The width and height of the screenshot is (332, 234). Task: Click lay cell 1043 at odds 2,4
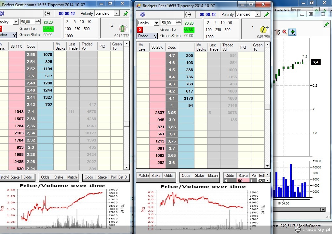coord(17,112)
